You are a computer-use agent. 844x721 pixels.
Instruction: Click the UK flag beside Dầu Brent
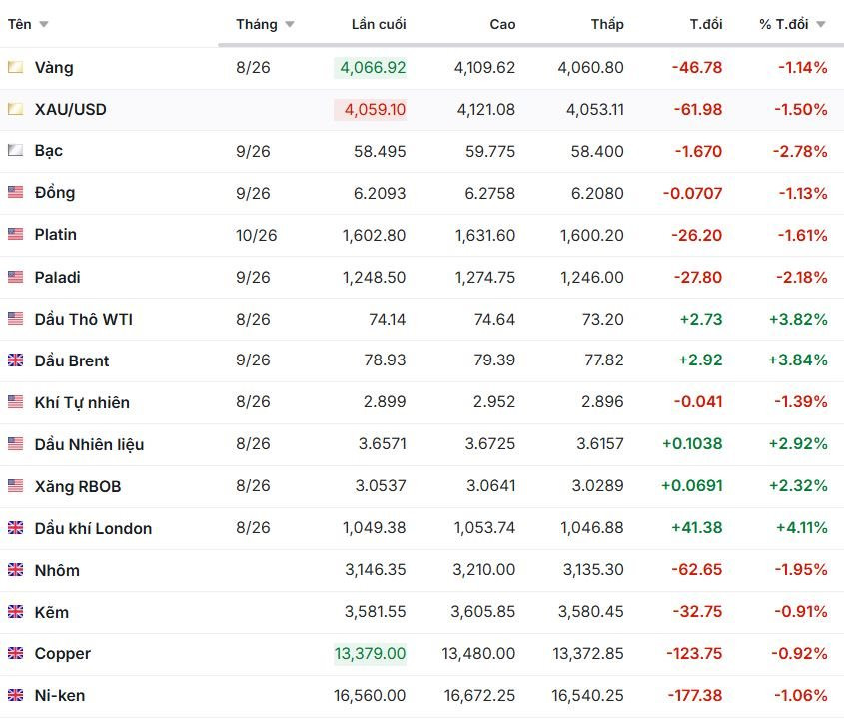tap(16, 360)
